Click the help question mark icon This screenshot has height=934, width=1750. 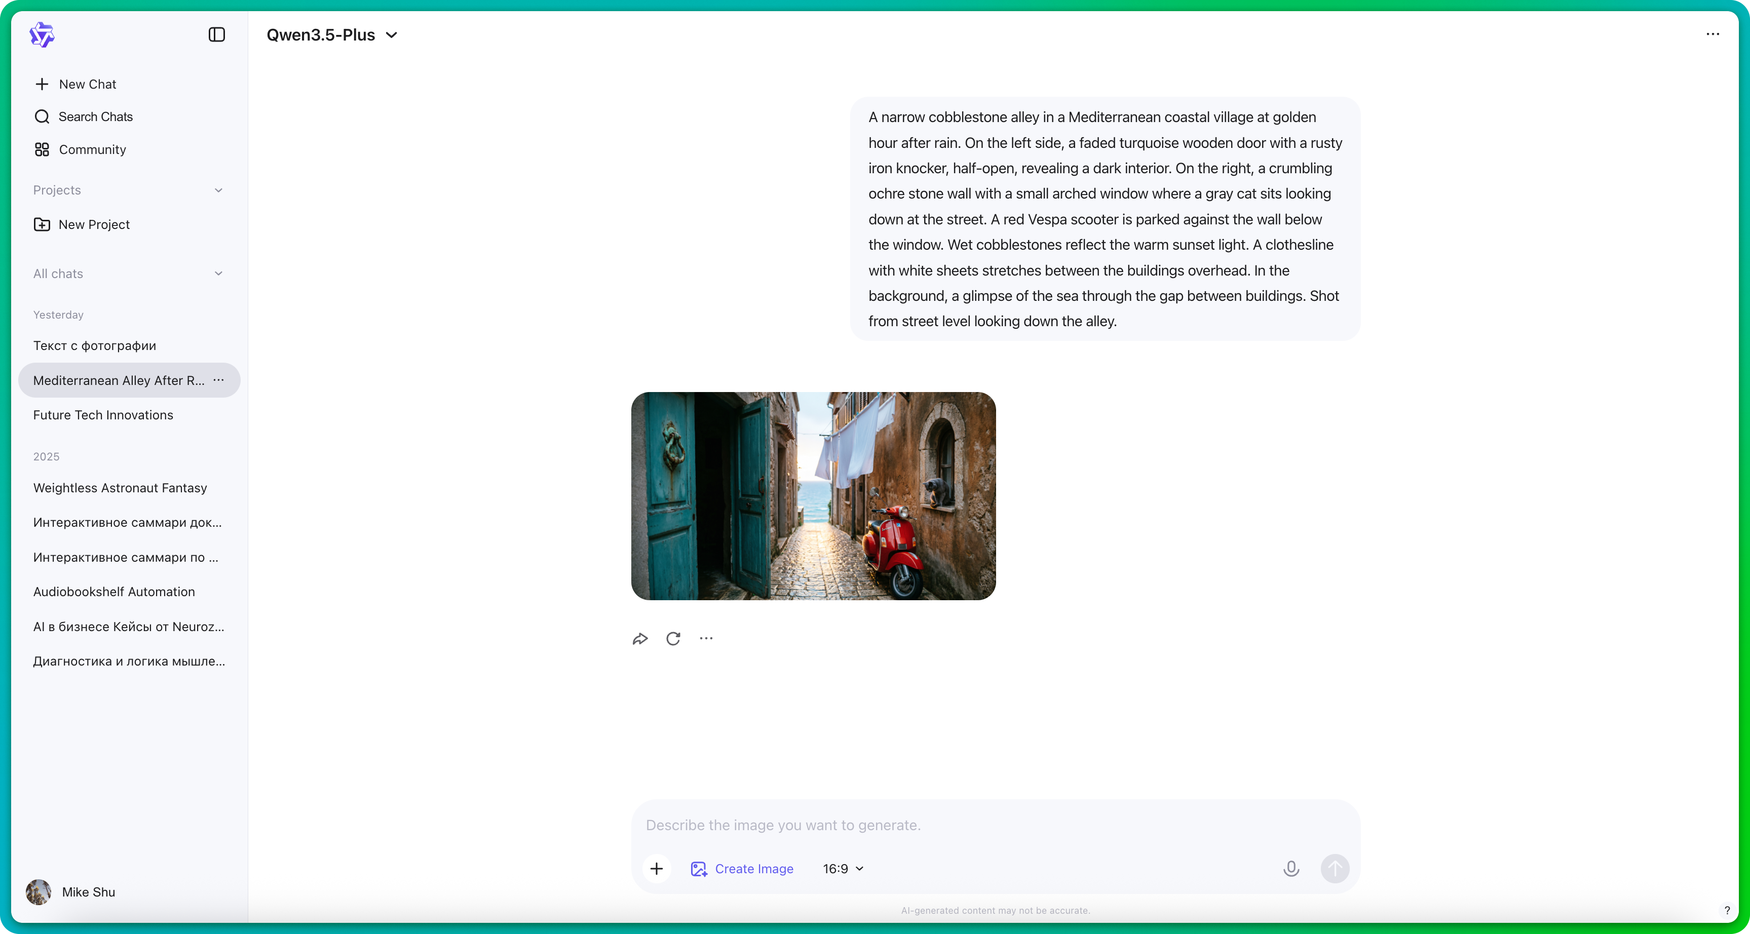tap(1727, 910)
